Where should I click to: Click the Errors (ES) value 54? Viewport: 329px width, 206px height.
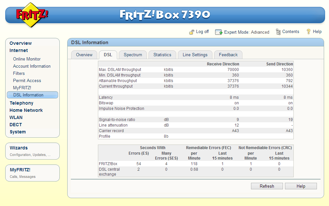[x=139, y=164]
